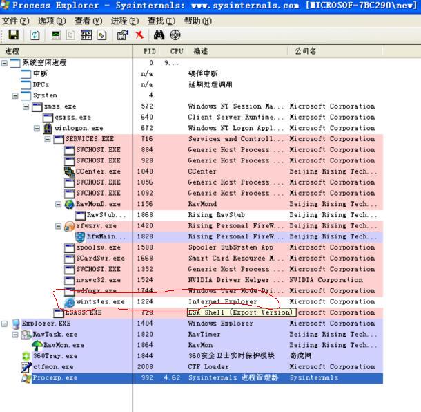Click the Properties toolbar icon
Screen dimensions: 421x412
[x=123, y=35]
